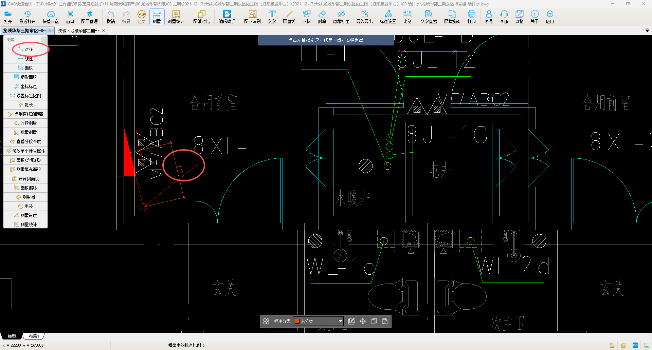Switch to the 布局1 layout tab

[x=34, y=336]
